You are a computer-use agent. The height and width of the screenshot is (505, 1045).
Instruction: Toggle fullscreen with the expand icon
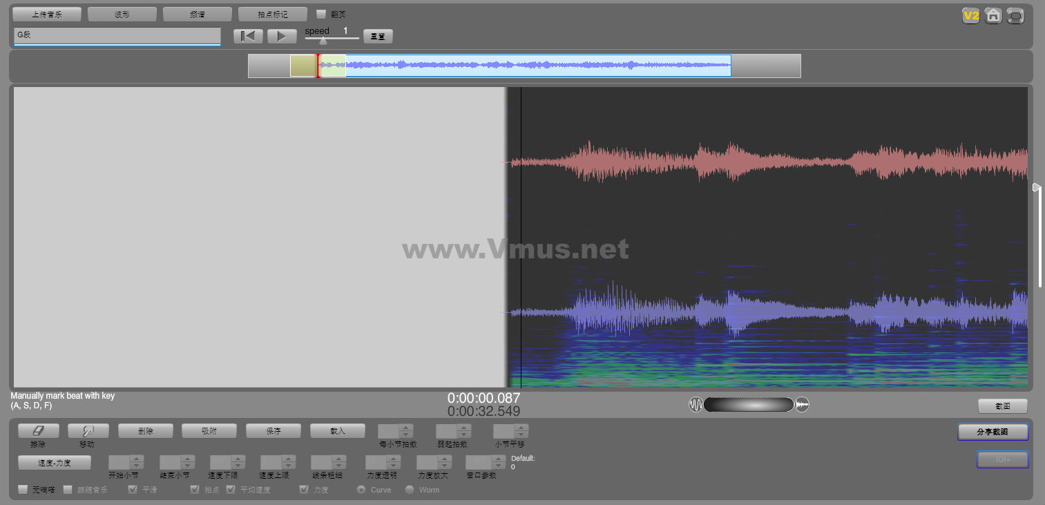coord(1015,16)
